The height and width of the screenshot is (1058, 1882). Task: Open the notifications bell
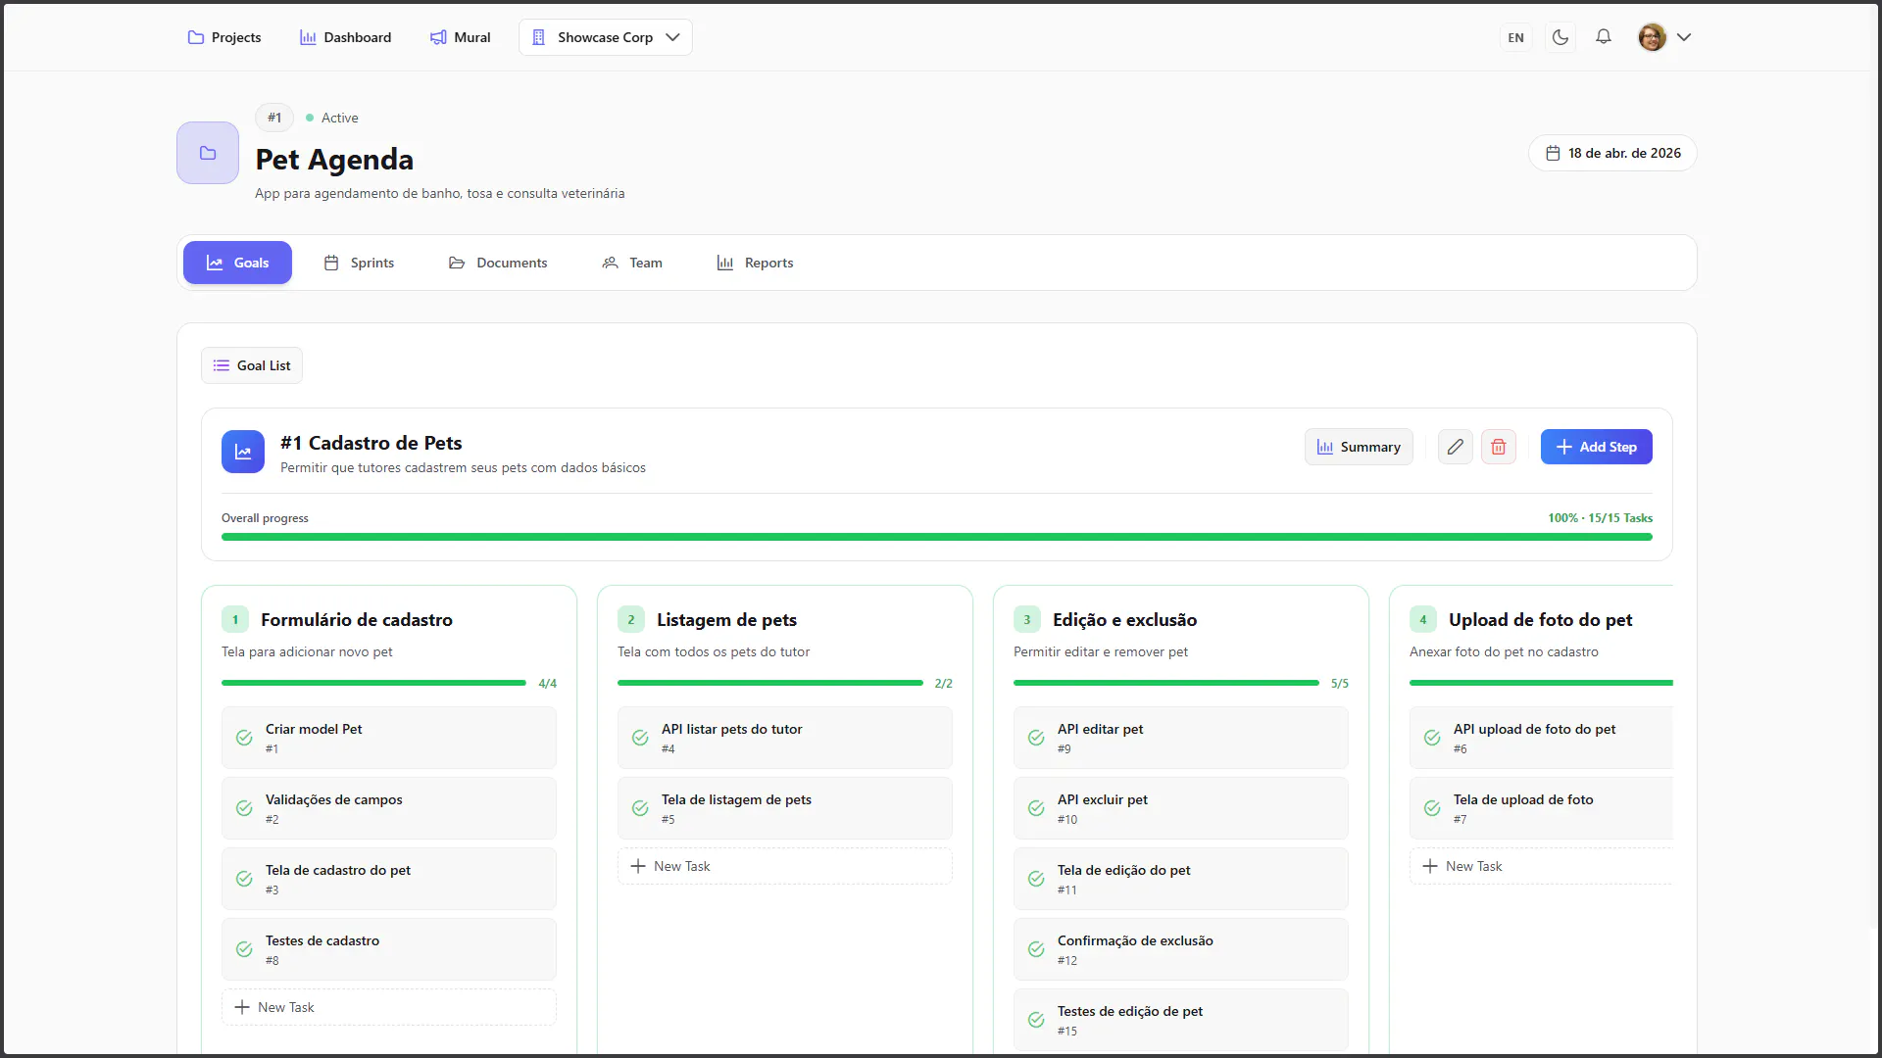pyautogui.click(x=1604, y=37)
